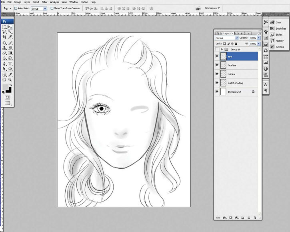Image resolution: width=290 pixels, height=232 pixels.
Task: Pick the Zoom tool in toolbox
Action: pos(10,79)
